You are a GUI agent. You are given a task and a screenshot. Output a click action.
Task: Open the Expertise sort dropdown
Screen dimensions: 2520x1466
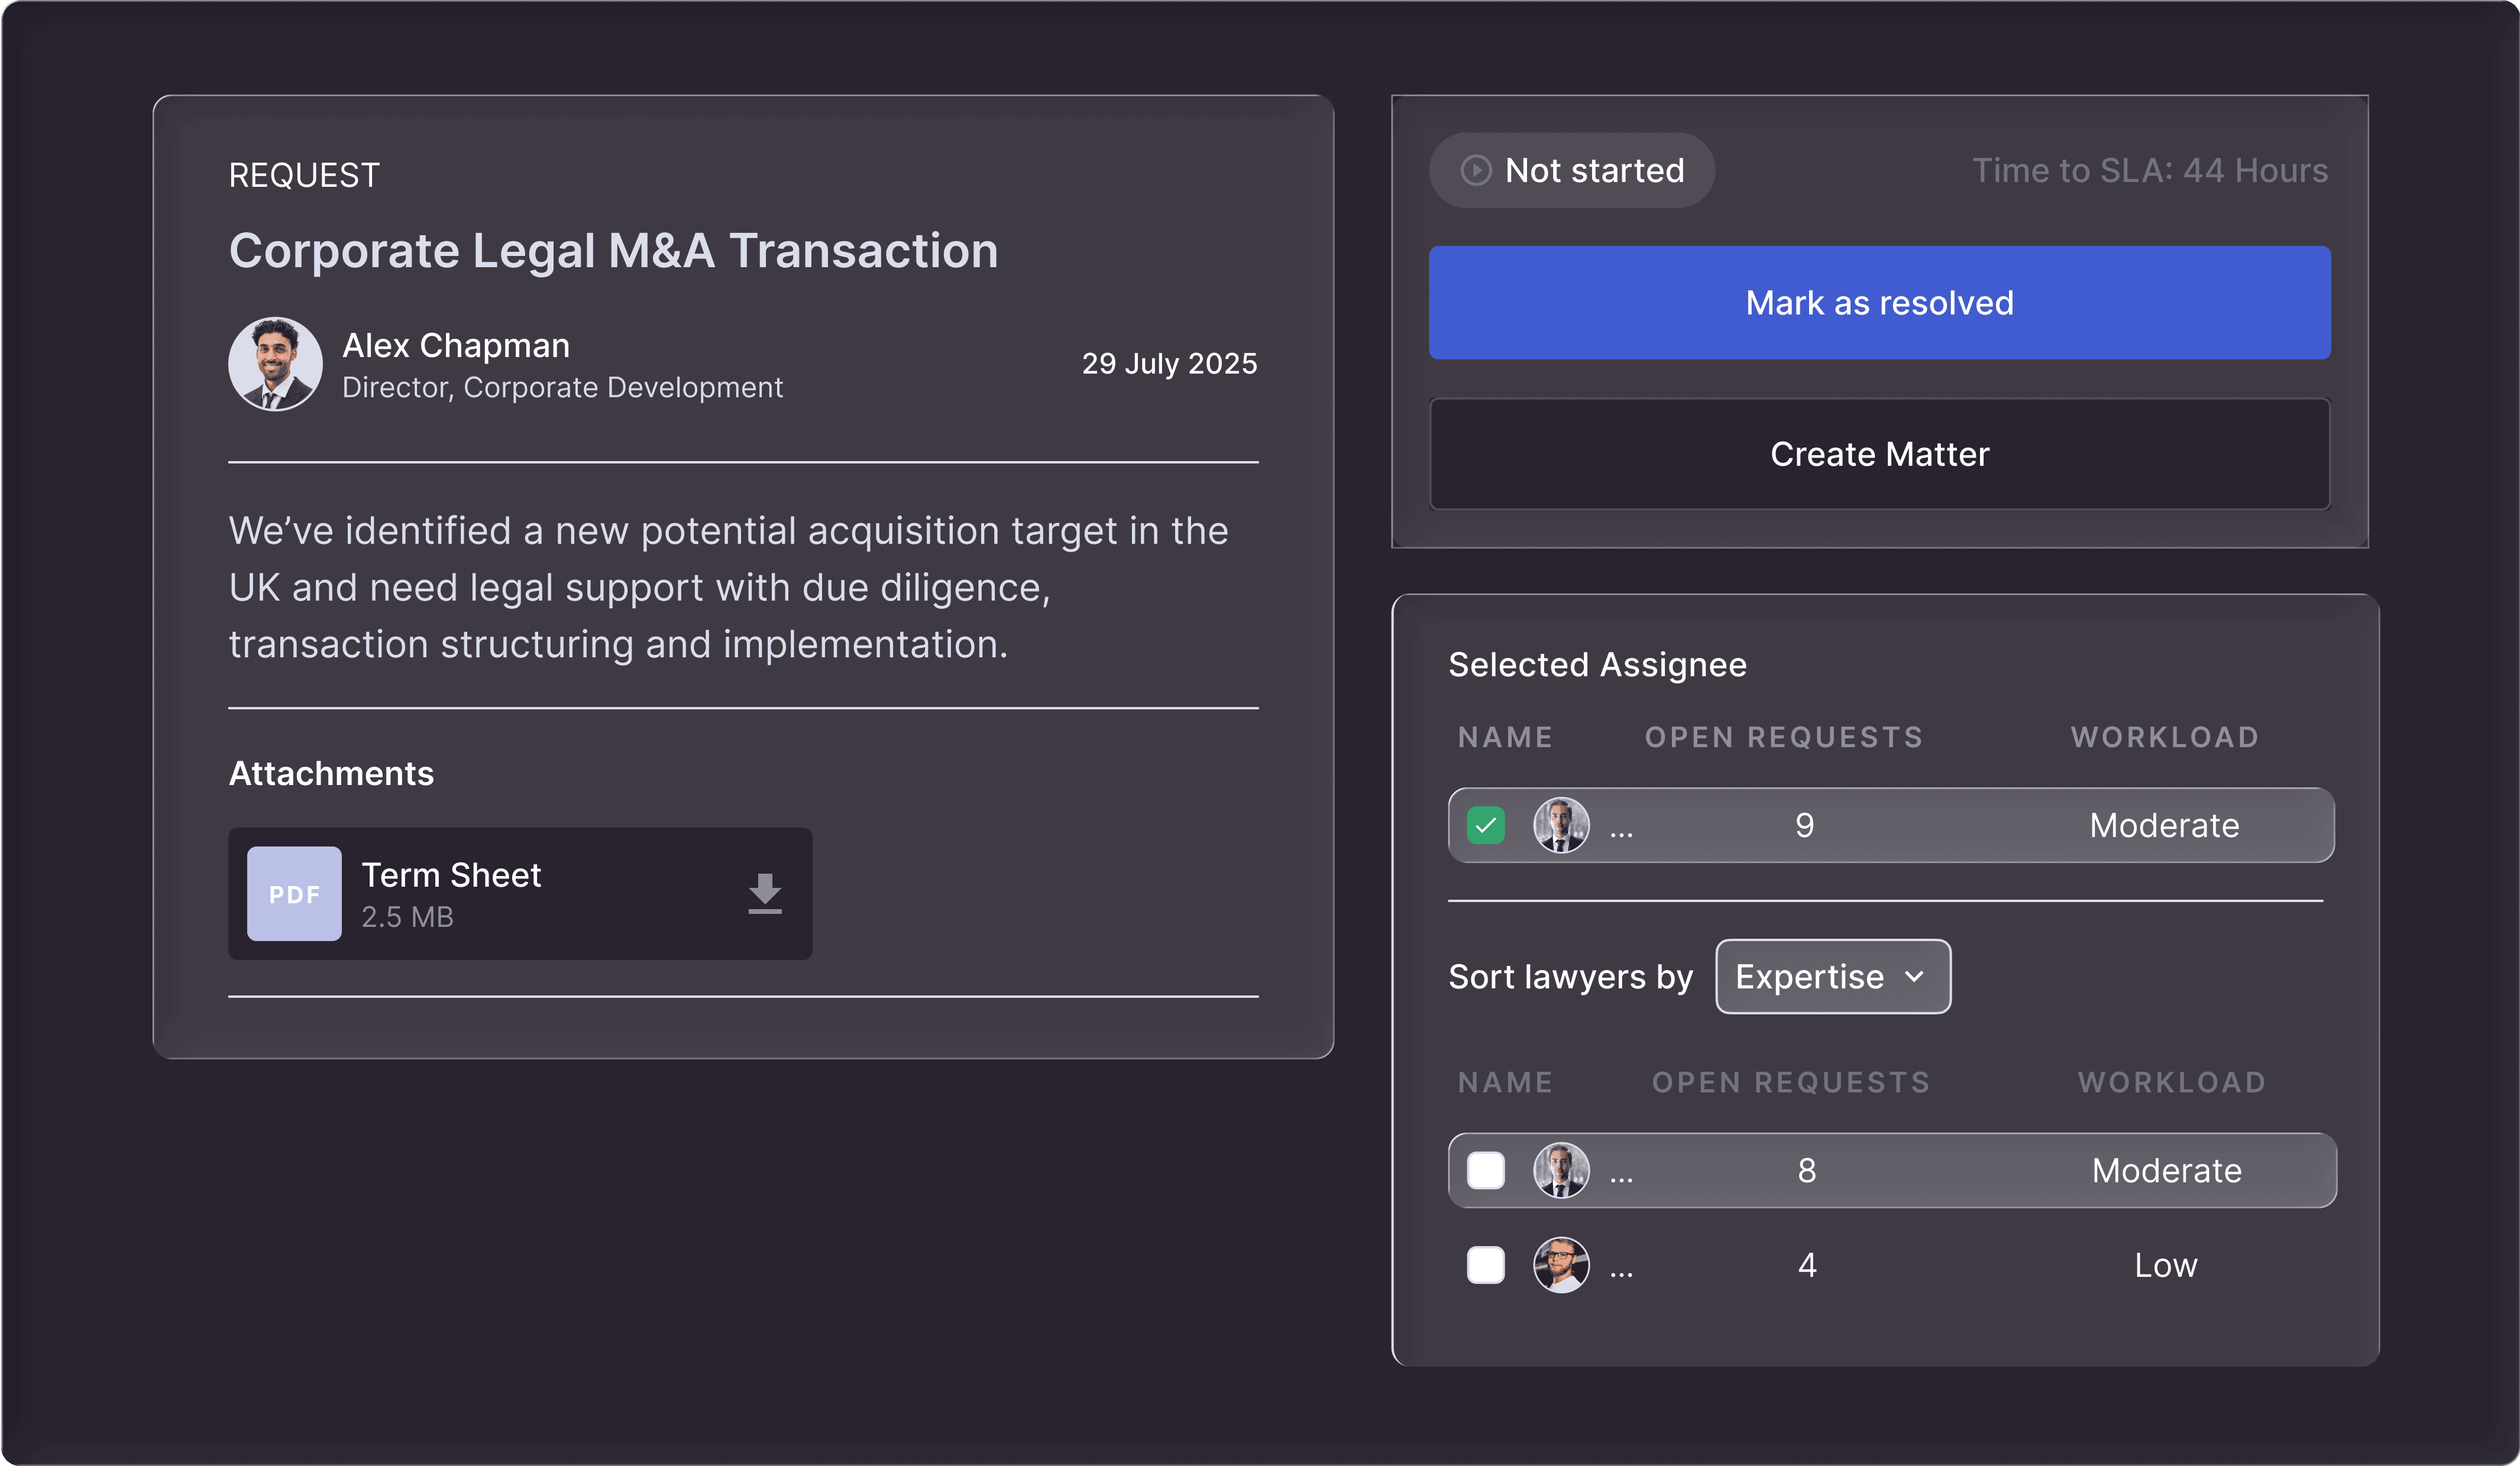click(x=1832, y=977)
